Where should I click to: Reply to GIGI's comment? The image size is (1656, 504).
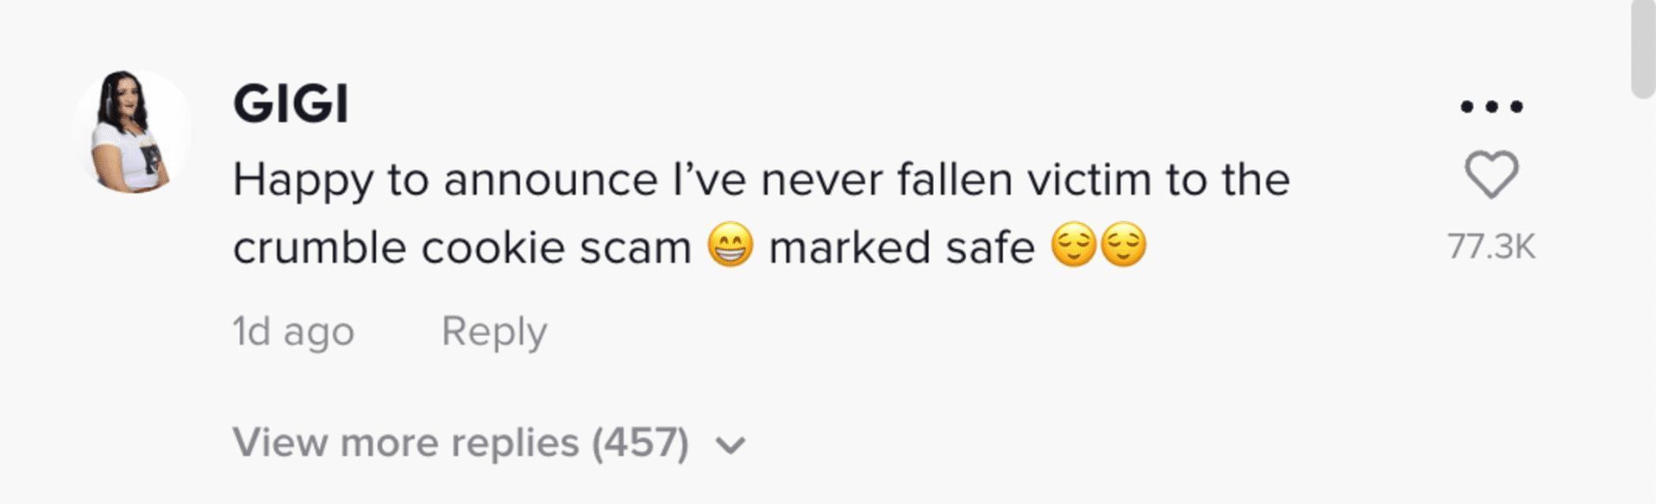pyautogui.click(x=494, y=332)
